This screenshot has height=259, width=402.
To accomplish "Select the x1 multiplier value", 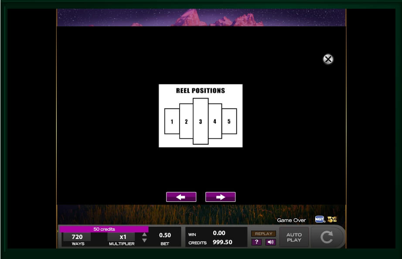I will (x=123, y=237).
